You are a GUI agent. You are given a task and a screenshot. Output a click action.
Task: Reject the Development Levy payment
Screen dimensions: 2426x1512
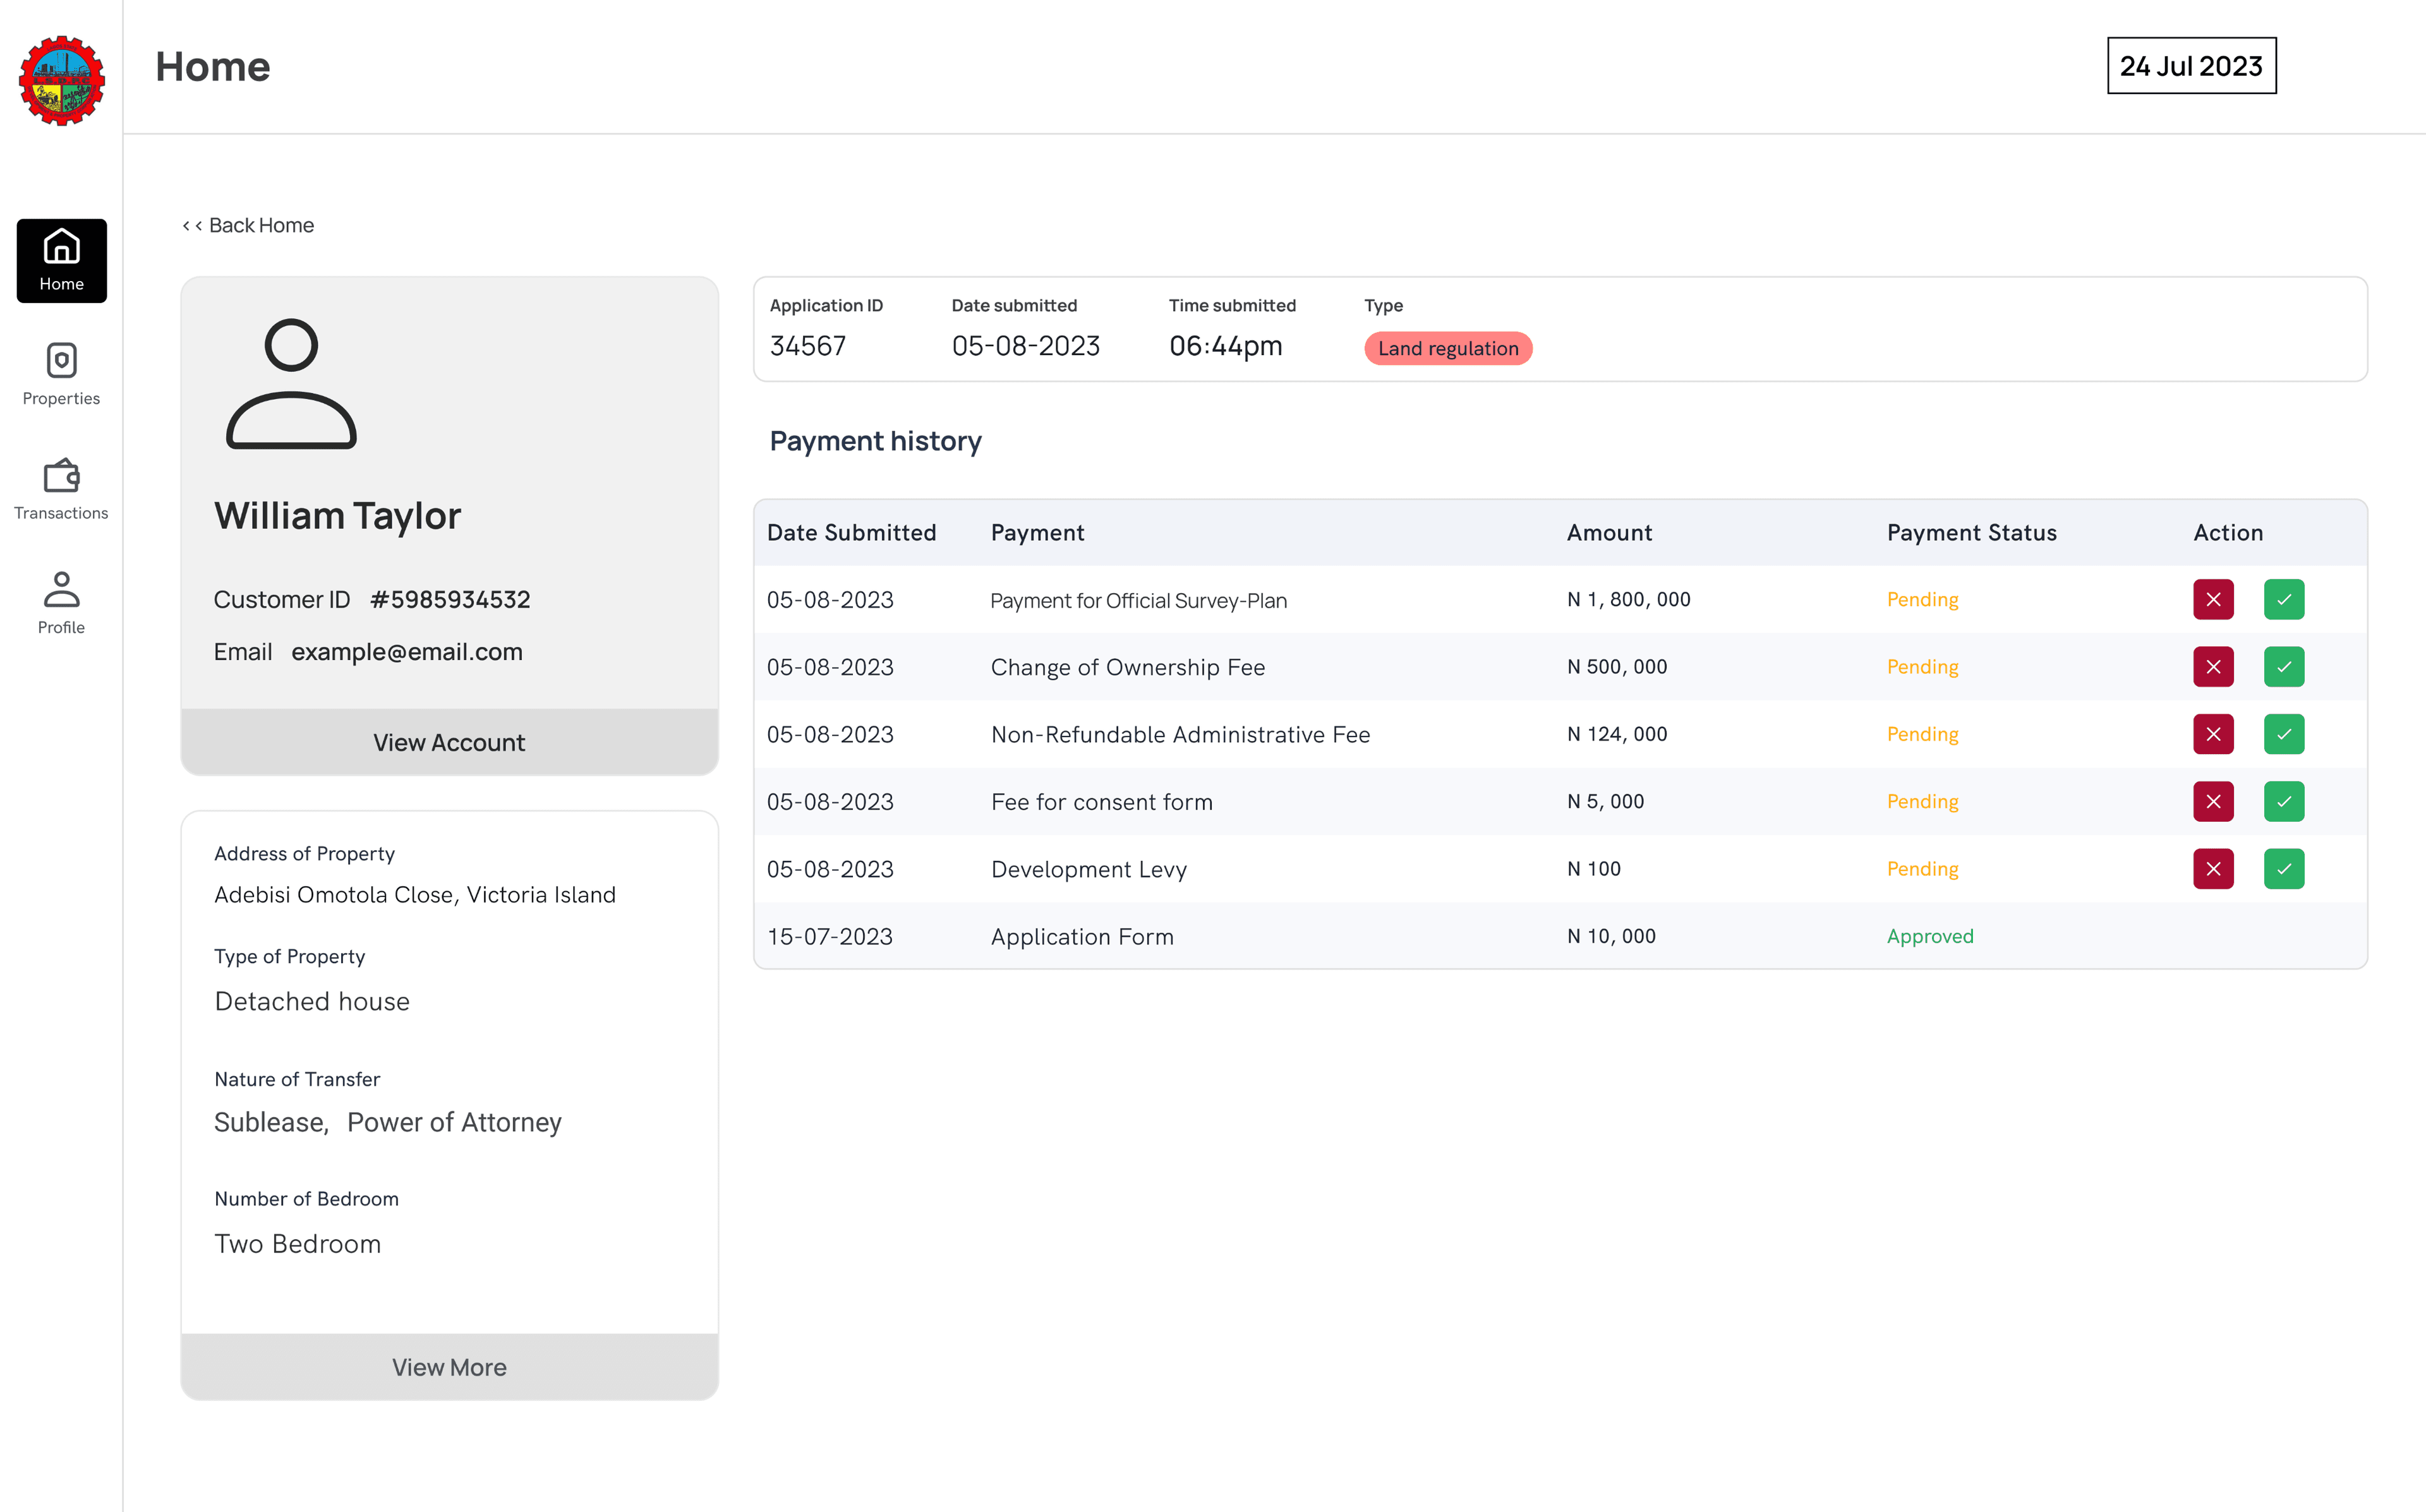[x=2214, y=868]
